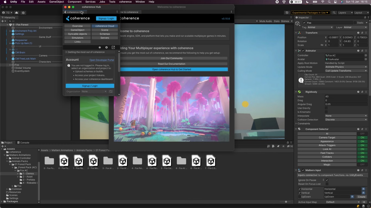
Task: Open the Interpolate dropdown set to None
Action: [x=346, y=116]
